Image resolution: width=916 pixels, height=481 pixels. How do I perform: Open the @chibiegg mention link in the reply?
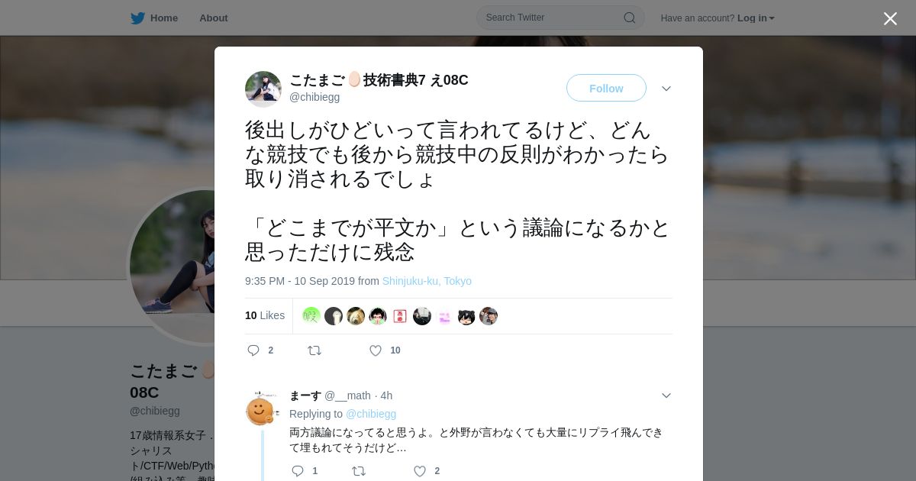[x=371, y=414]
